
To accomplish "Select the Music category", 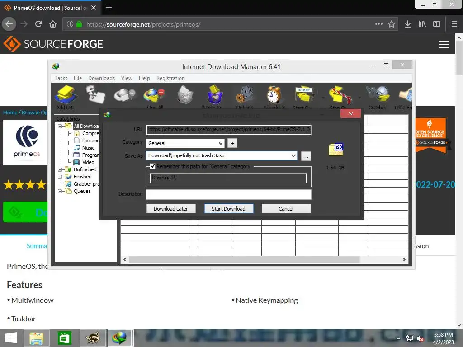I will tap(88, 148).
